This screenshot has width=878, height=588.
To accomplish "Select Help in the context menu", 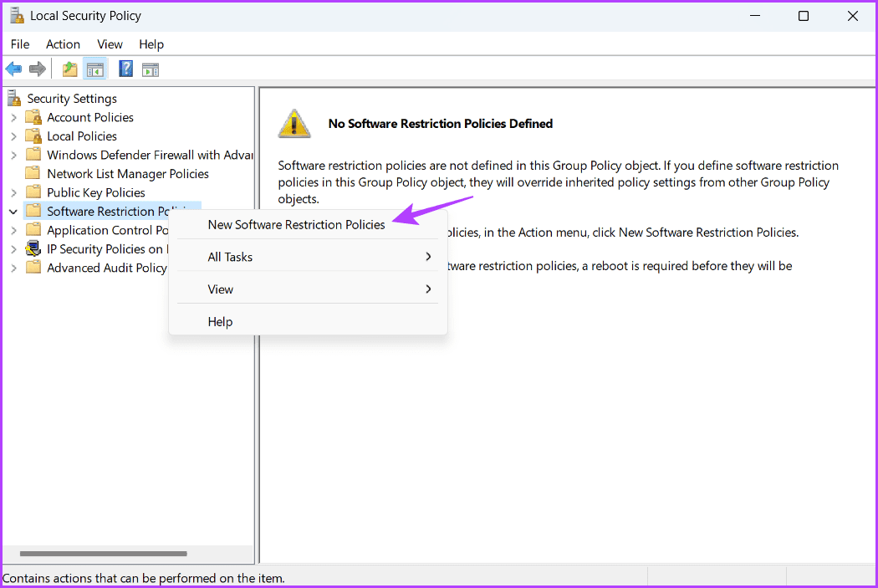I will (x=308, y=321).
